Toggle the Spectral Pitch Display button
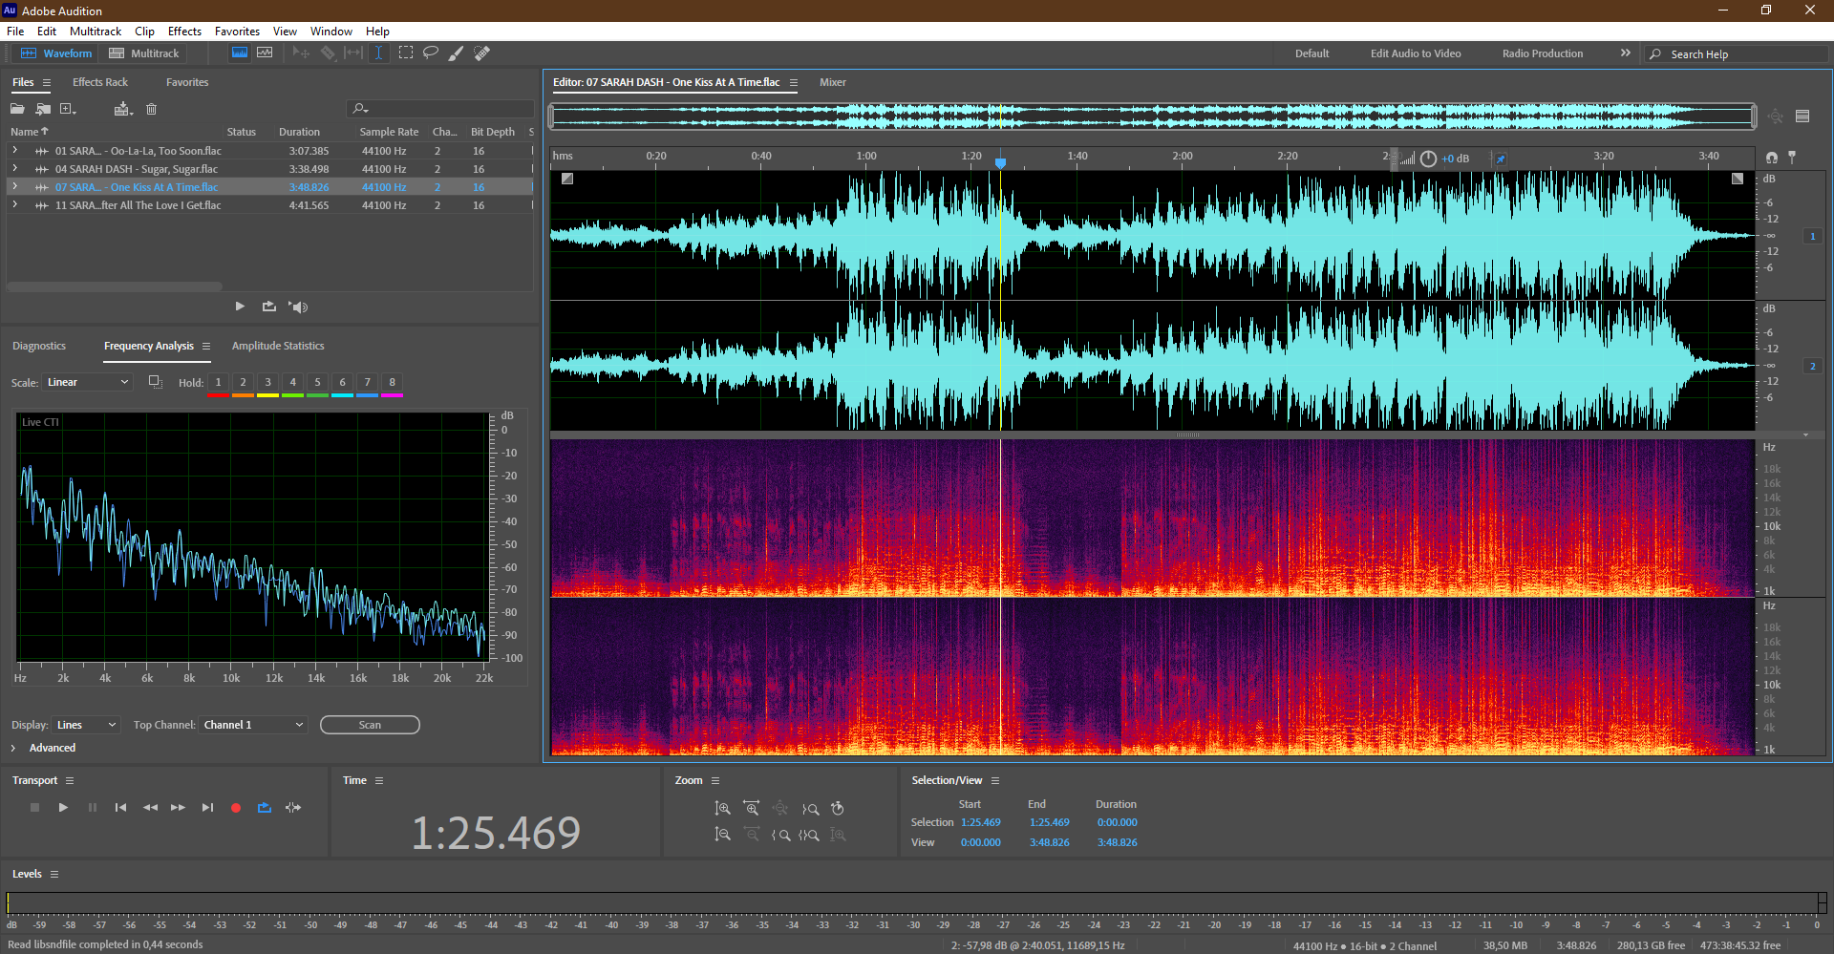1834x954 pixels. point(265,53)
